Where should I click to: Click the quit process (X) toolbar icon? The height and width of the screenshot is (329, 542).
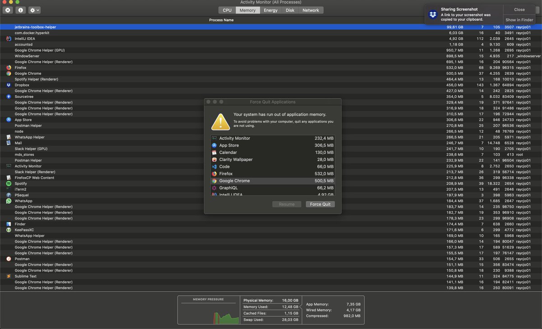8,10
